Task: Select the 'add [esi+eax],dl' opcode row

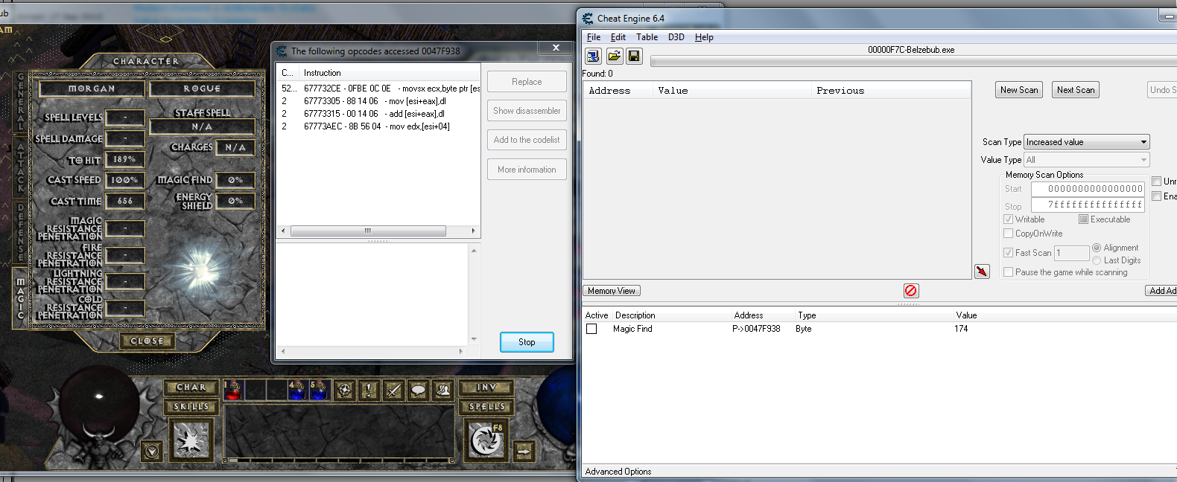Action: (378, 114)
